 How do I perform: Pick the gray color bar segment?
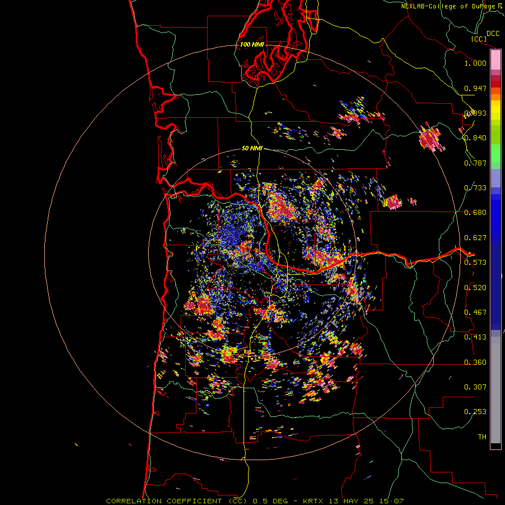pos(495,390)
